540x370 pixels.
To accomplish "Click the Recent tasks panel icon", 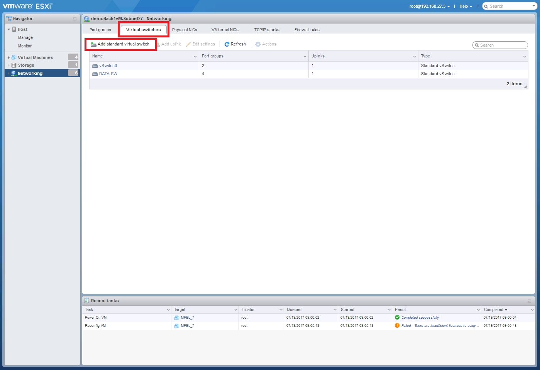I will pos(87,301).
